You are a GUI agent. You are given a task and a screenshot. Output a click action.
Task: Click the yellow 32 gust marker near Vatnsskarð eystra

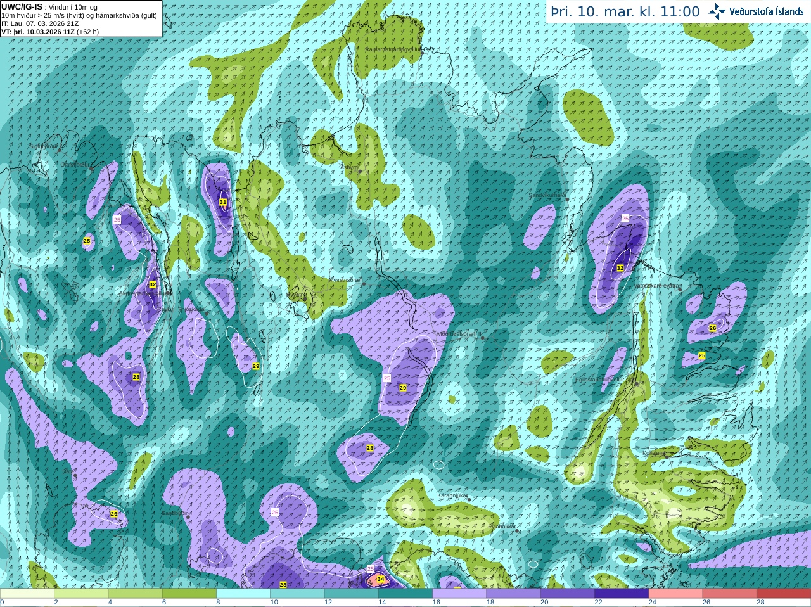coord(620,268)
